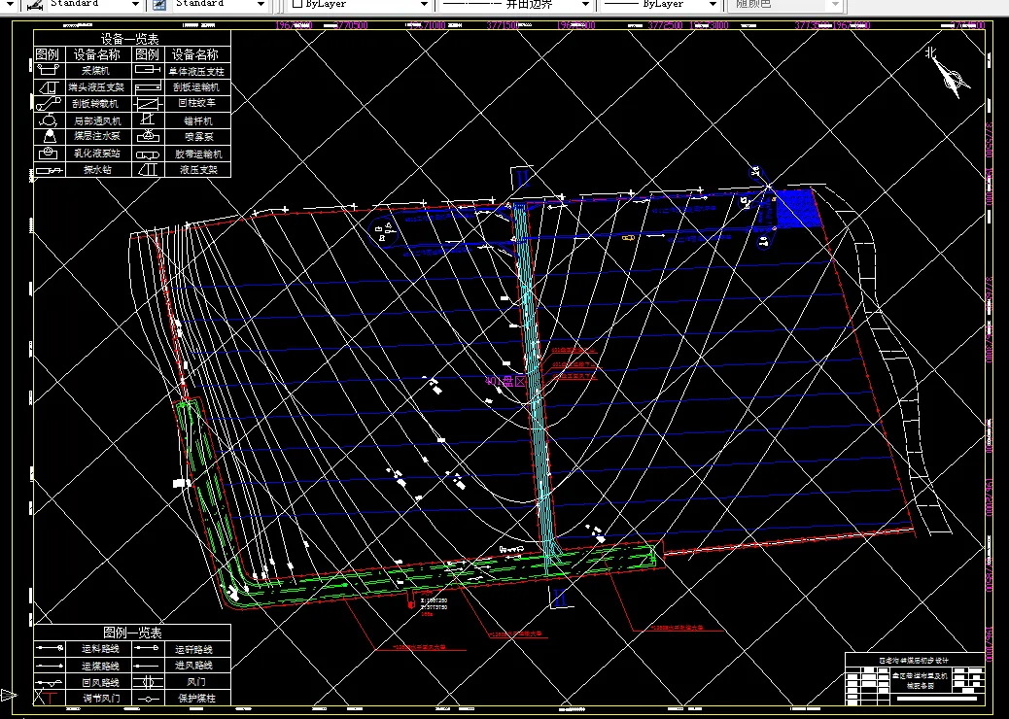1009x719 pixels.
Task: Click the 胶带运输机 text cell
Action: 198,154
